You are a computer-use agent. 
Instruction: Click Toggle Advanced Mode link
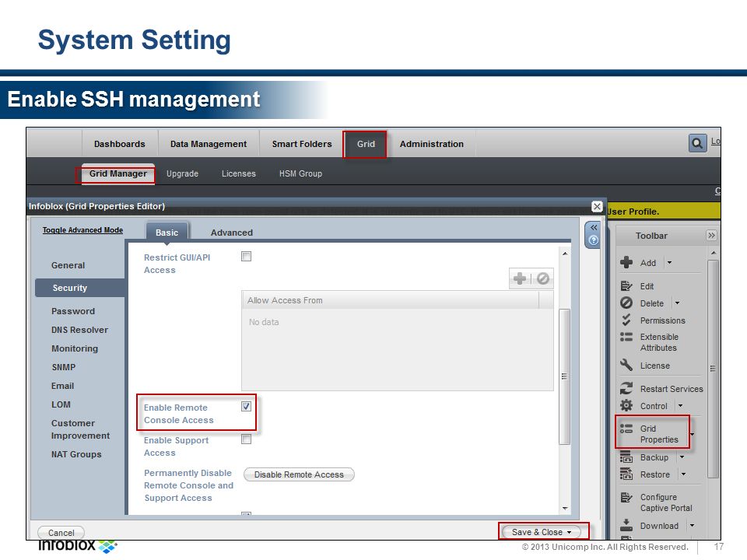click(x=83, y=230)
